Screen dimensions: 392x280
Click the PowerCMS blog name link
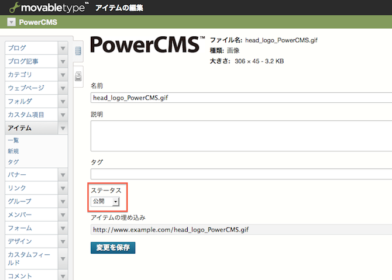(38, 22)
